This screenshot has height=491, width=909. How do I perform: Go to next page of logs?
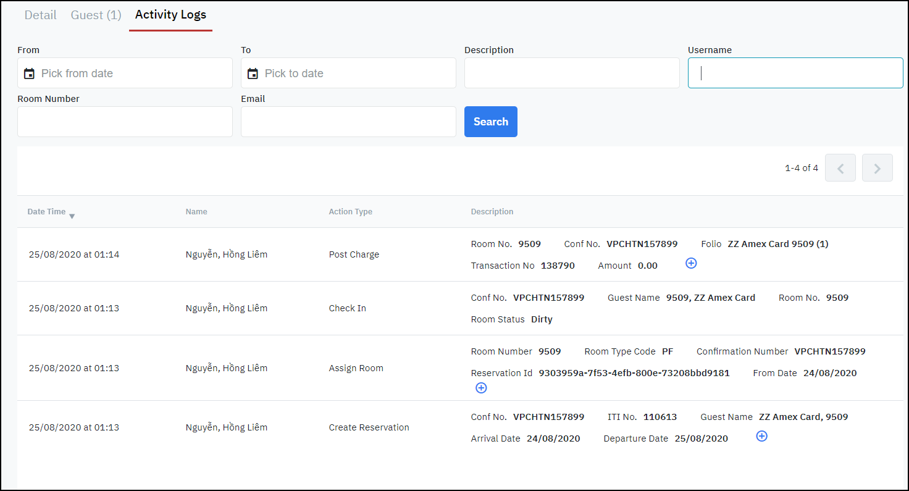pyautogui.click(x=877, y=168)
